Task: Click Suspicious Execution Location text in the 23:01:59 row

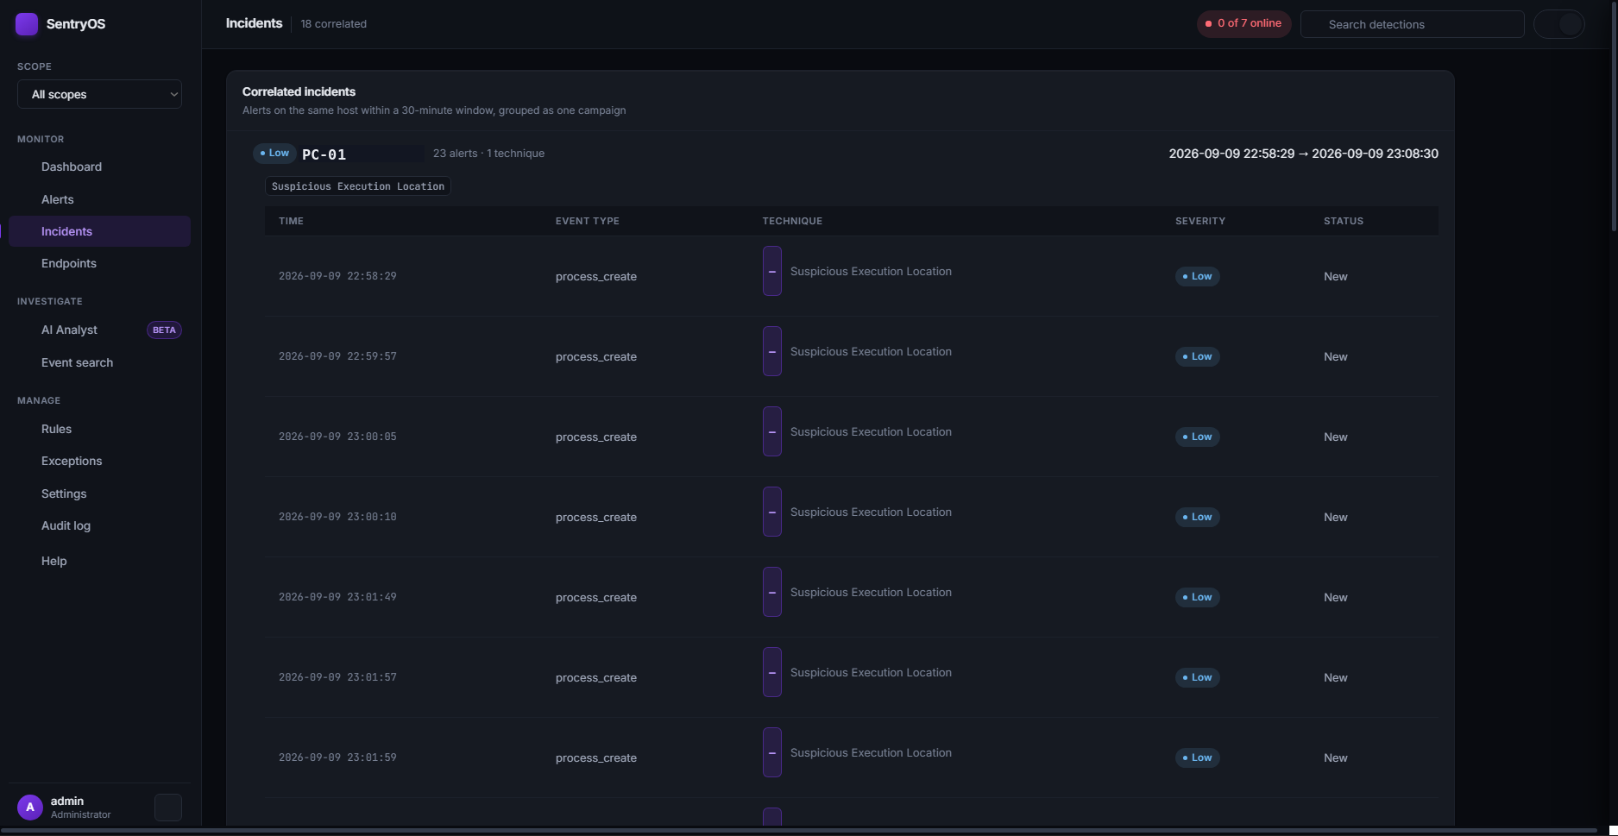Action: pyautogui.click(x=871, y=752)
